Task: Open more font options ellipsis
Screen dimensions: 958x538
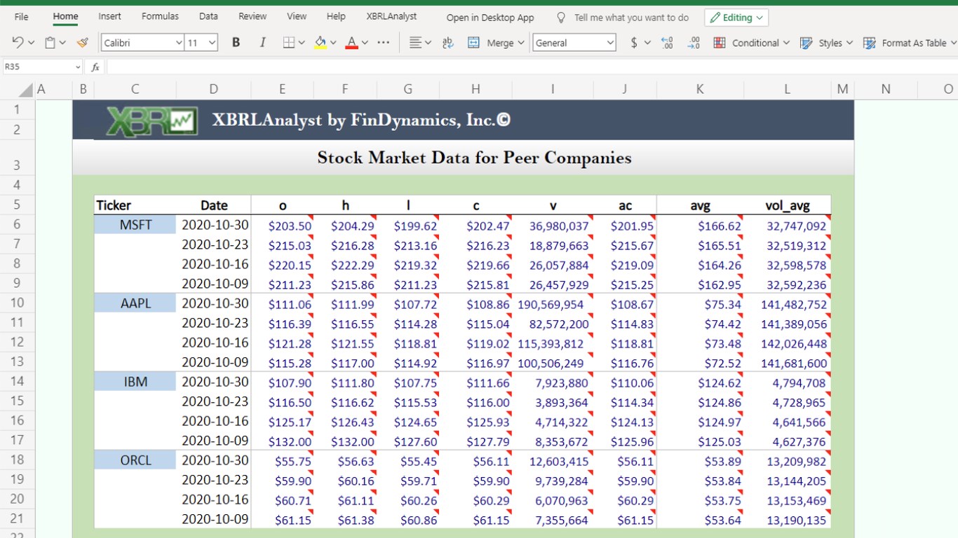Action: 383,43
